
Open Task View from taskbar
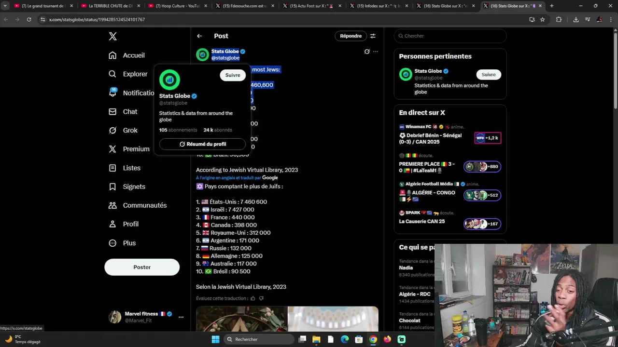[302, 339]
